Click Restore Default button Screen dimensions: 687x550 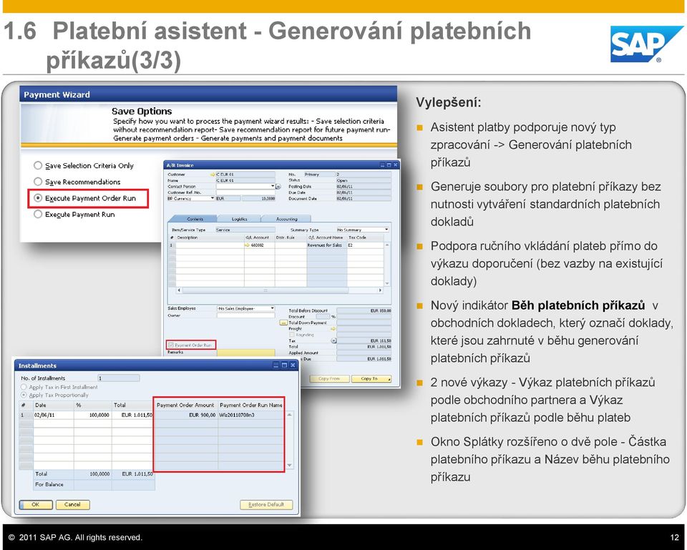(266, 504)
